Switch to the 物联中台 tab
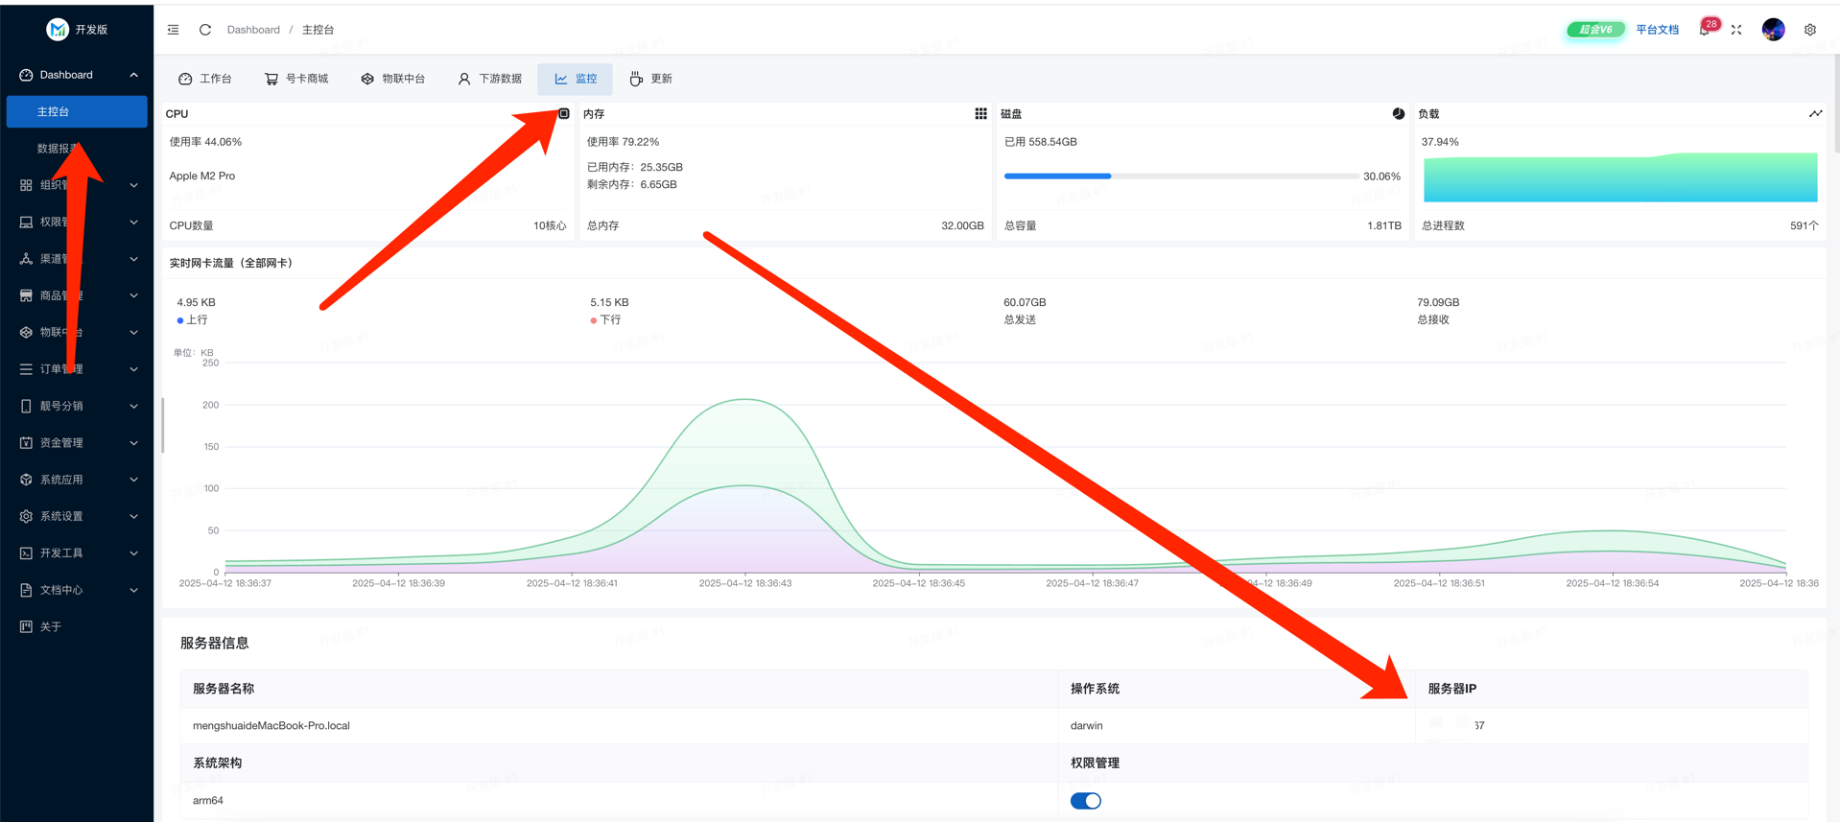Viewport: 1840px width, 822px height. coord(393,79)
